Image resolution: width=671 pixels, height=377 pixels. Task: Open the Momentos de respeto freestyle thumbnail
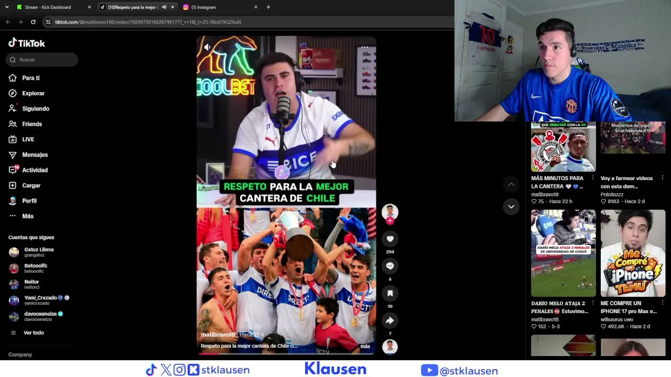click(x=633, y=138)
